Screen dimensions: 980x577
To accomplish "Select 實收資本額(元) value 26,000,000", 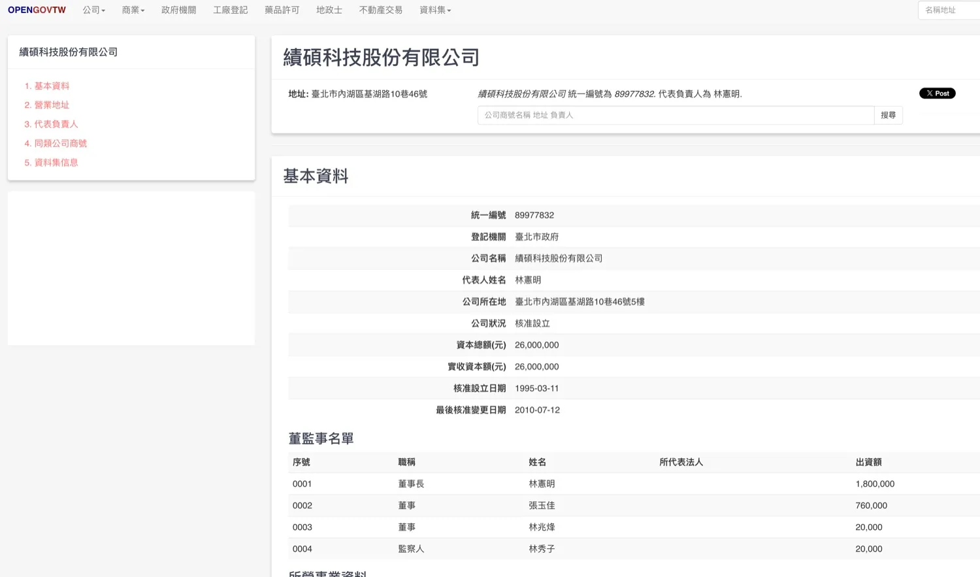I will (x=536, y=367).
